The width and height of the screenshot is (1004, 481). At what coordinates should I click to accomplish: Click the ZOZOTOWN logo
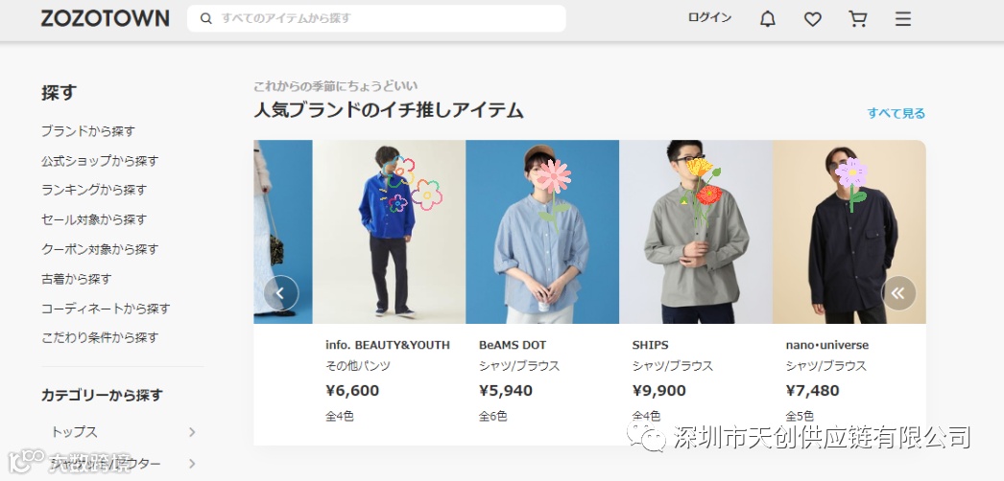pos(105,18)
